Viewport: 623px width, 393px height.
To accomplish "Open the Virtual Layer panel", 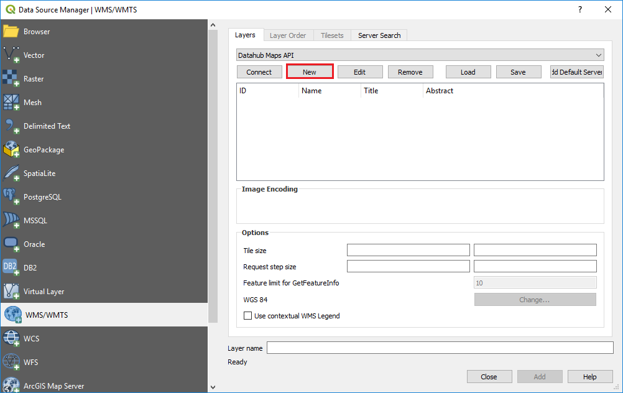I will [44, 291].
